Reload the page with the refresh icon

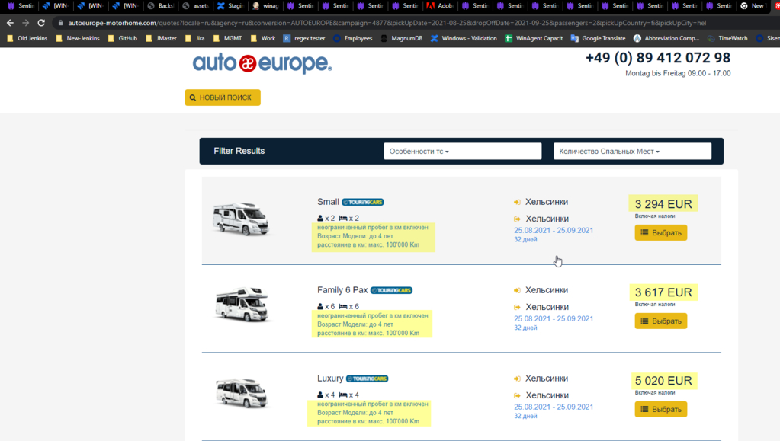[41, 23]
